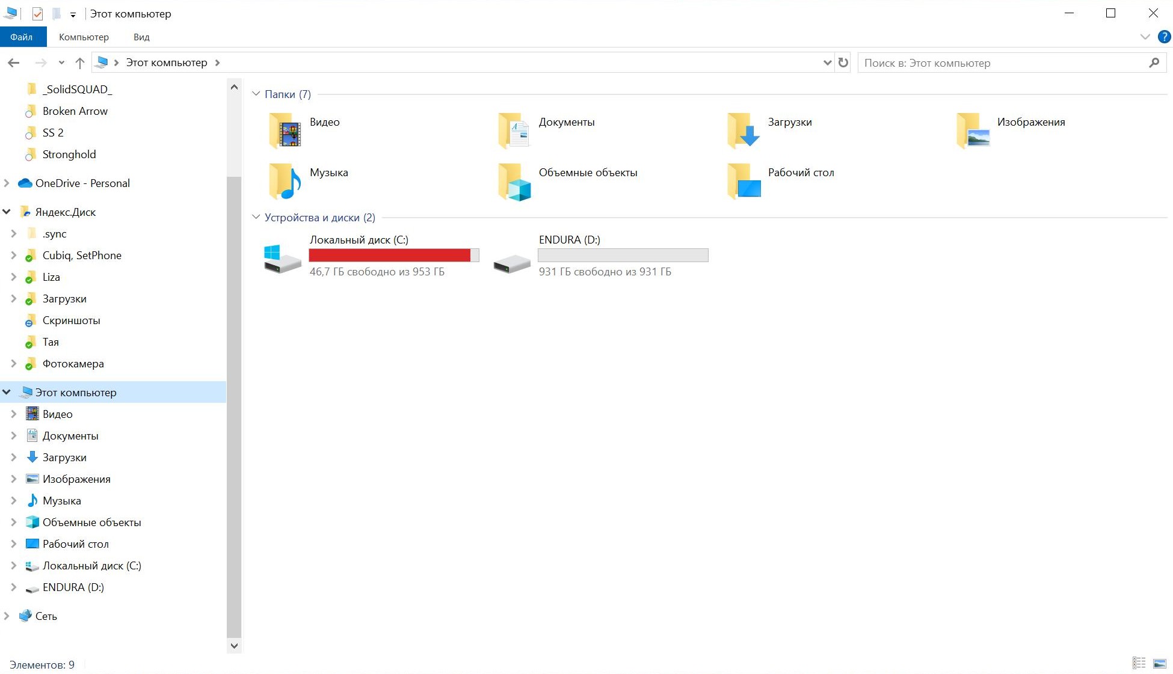Switch to large thumbnails view icon

[1160, 663]
